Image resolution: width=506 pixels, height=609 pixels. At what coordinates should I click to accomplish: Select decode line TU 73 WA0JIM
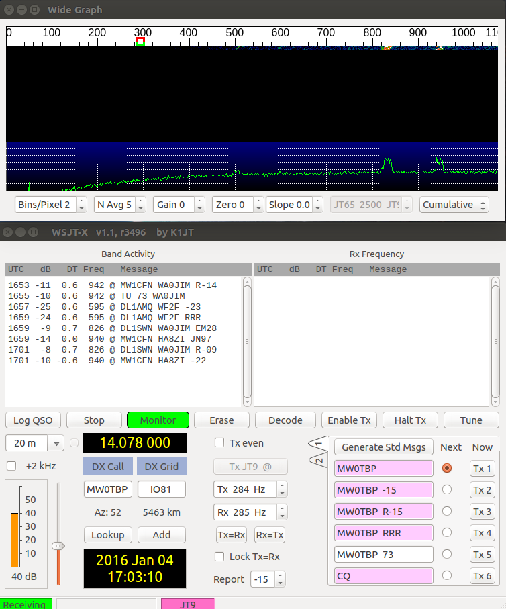click(97, 296)
